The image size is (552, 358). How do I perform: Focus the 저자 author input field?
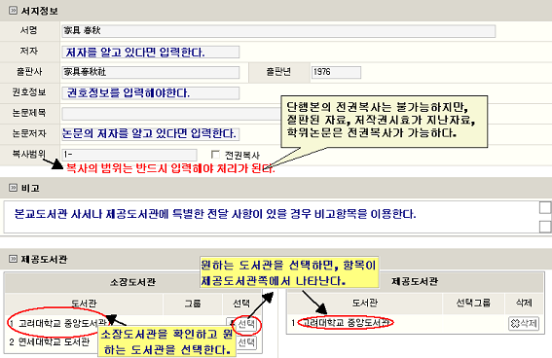[x=151, y=53]
